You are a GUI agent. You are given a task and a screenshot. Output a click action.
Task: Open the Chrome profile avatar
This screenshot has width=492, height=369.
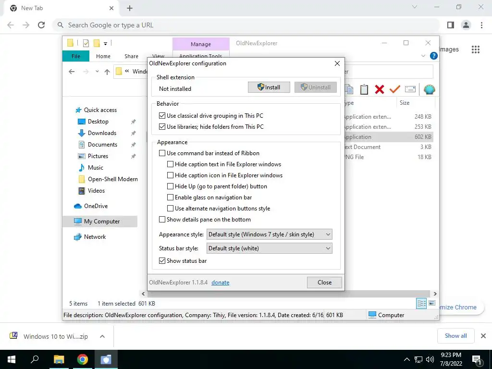point(466,25)
